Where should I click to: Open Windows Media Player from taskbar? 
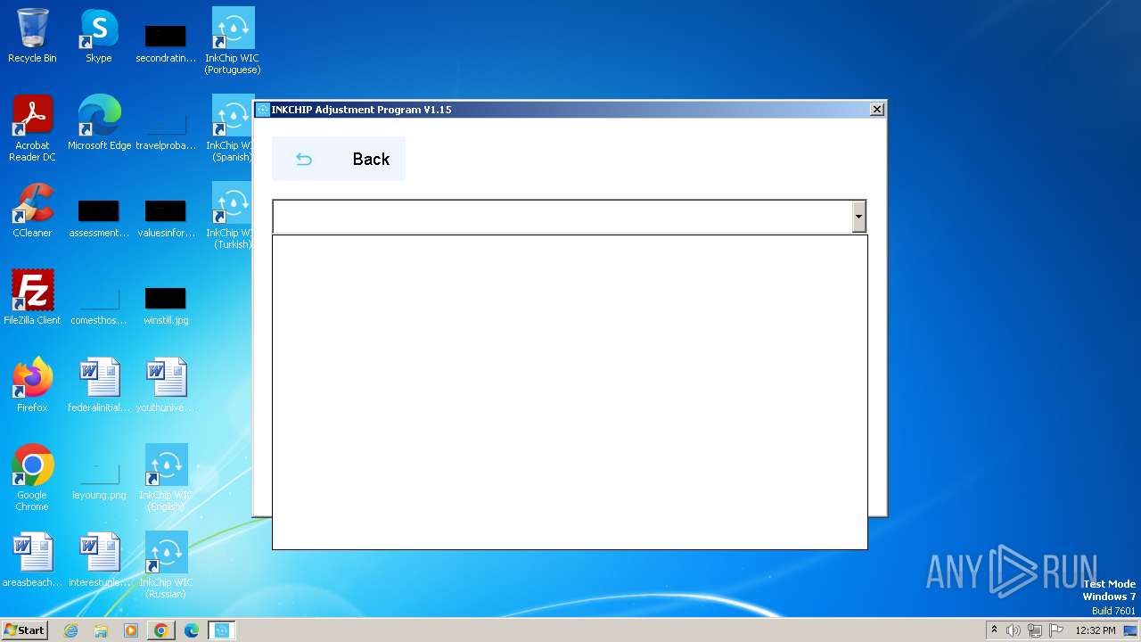coord(131,630)
